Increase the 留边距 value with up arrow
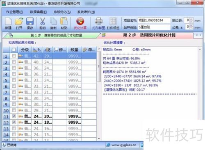 (x=191, y=19)
